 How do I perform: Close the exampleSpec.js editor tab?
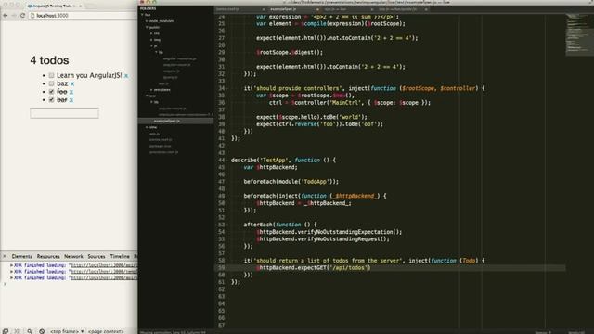click(317, 9)
